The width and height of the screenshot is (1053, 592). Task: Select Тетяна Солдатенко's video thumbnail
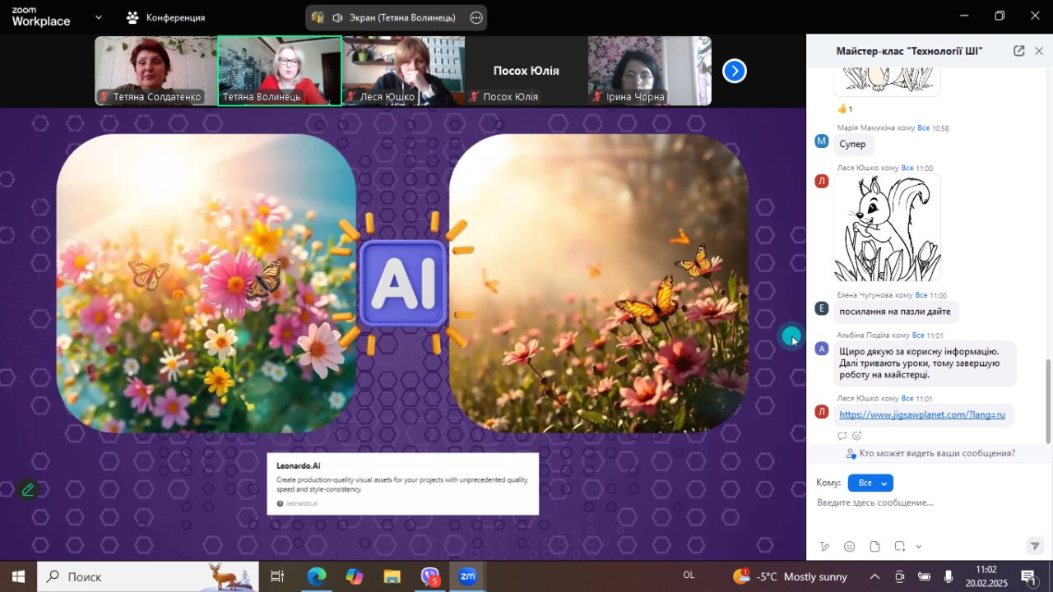155,71
